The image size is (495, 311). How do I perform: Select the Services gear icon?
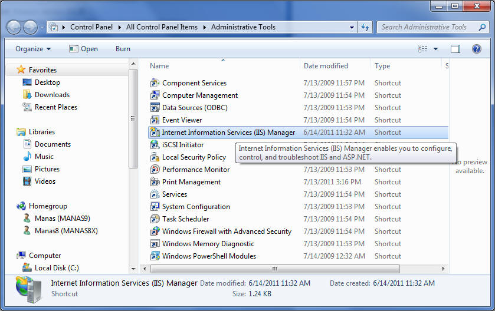[x=155, y=194]
